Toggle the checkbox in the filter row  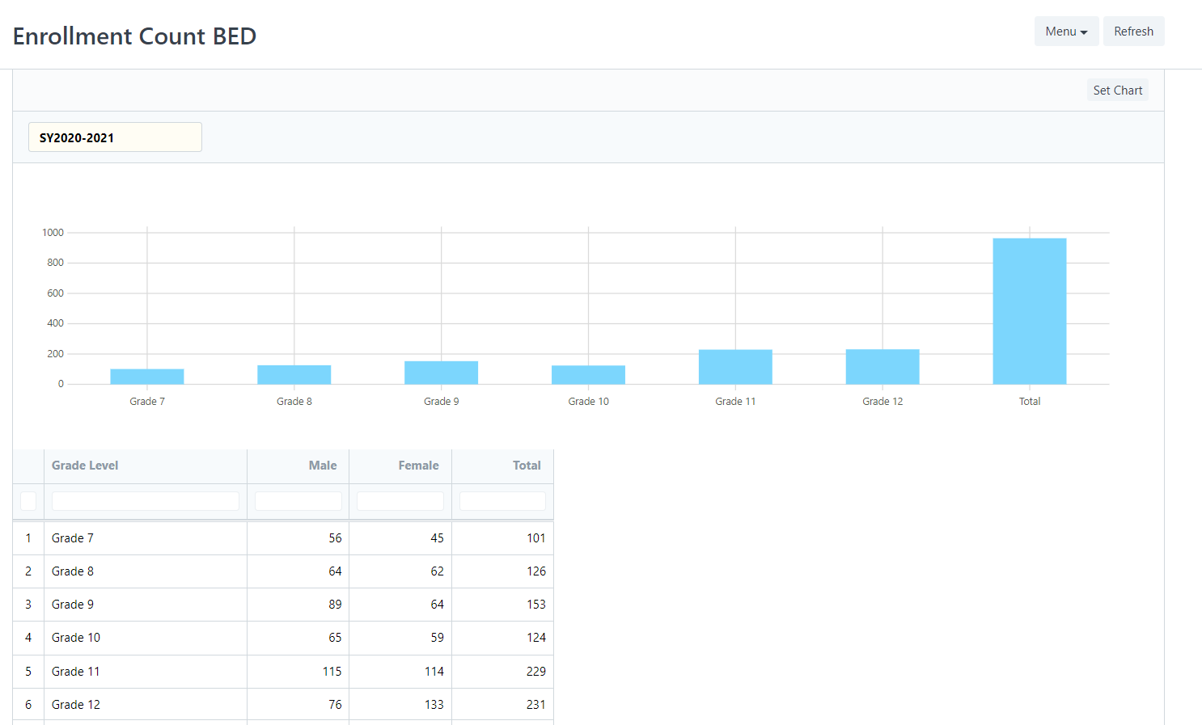coord(28,500)
